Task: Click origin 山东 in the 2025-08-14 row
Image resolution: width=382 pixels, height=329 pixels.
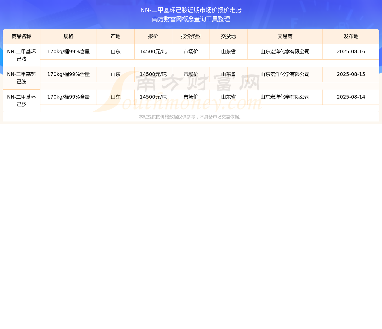Action: click(116, 97)
